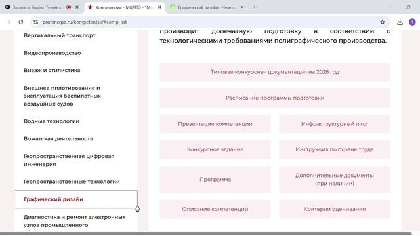Click the recording indicator on Телемост tab

(69, 7)
